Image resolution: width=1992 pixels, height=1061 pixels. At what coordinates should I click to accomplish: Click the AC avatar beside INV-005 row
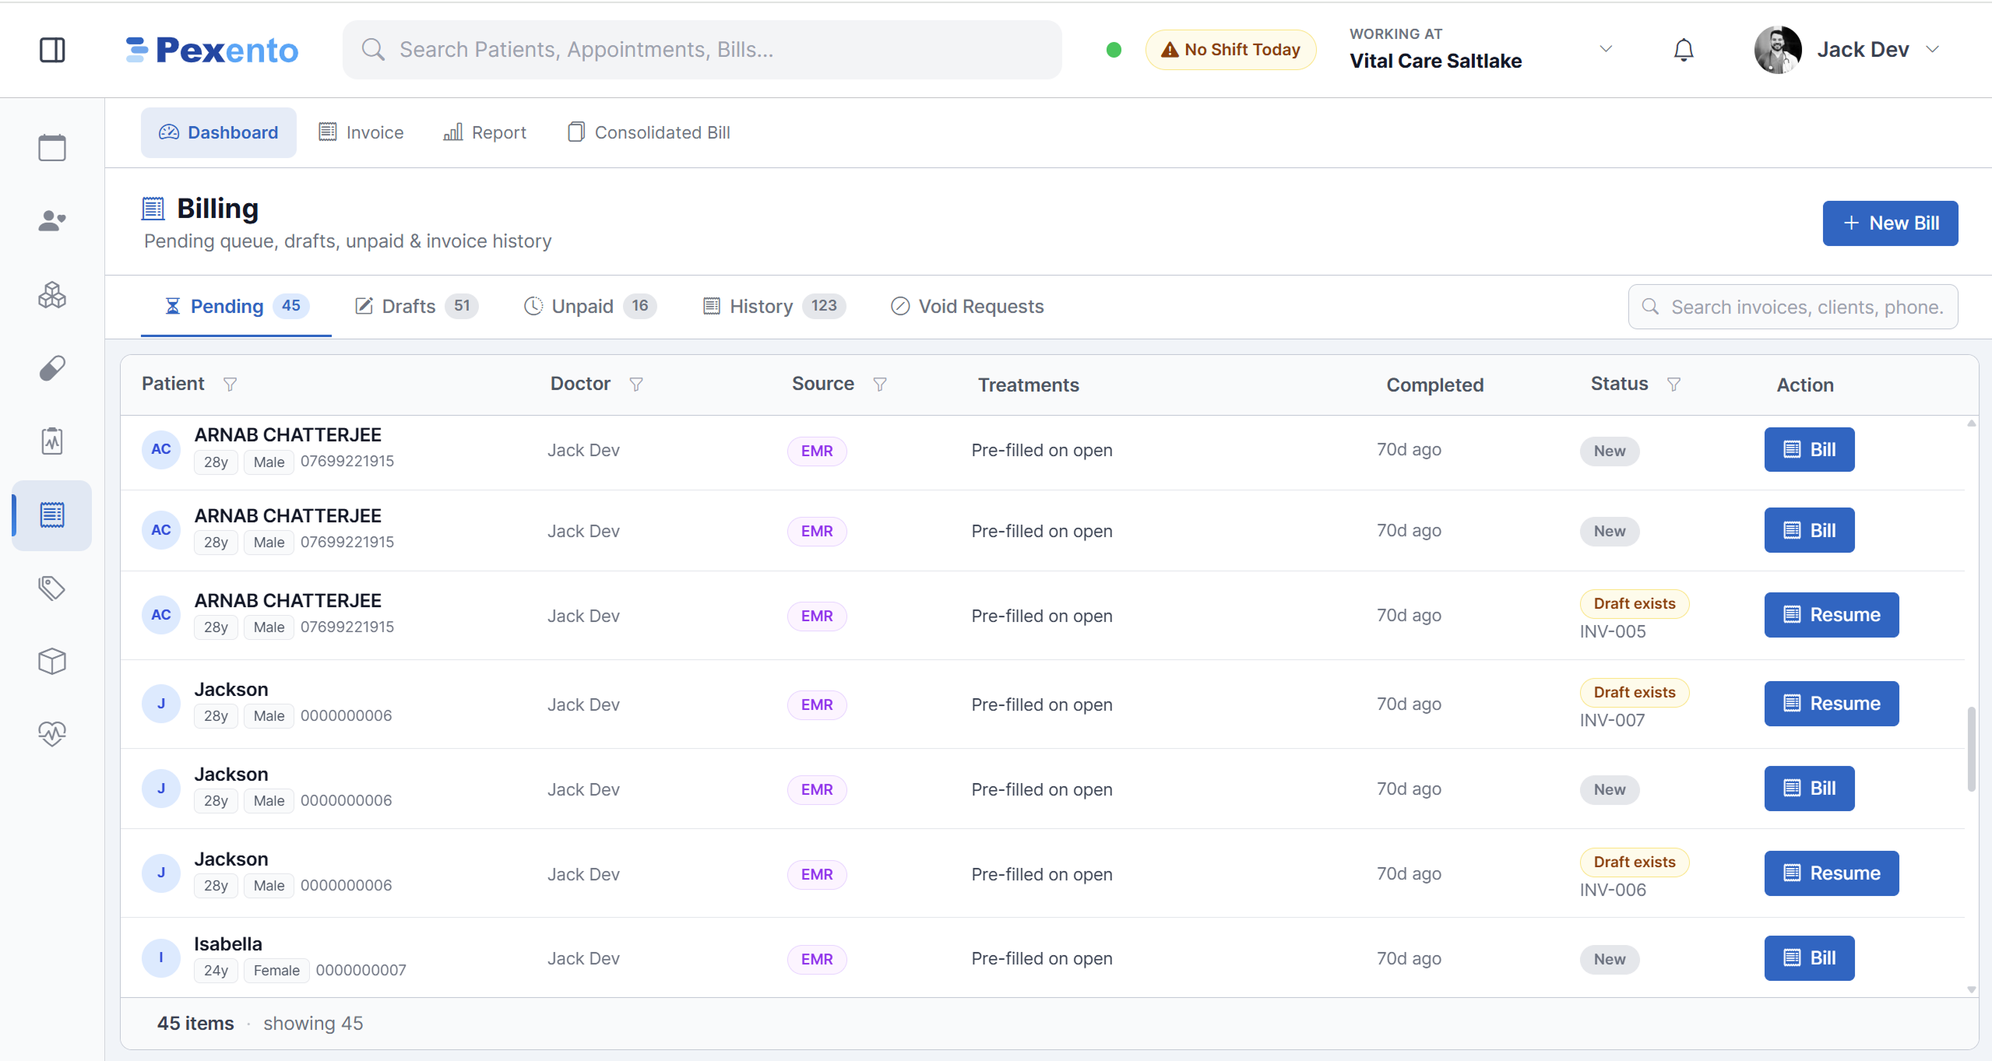[x=161, y=615]
